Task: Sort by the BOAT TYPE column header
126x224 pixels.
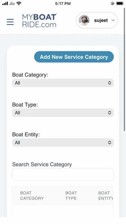Action: pyautogui.click(x=71, y=196)
